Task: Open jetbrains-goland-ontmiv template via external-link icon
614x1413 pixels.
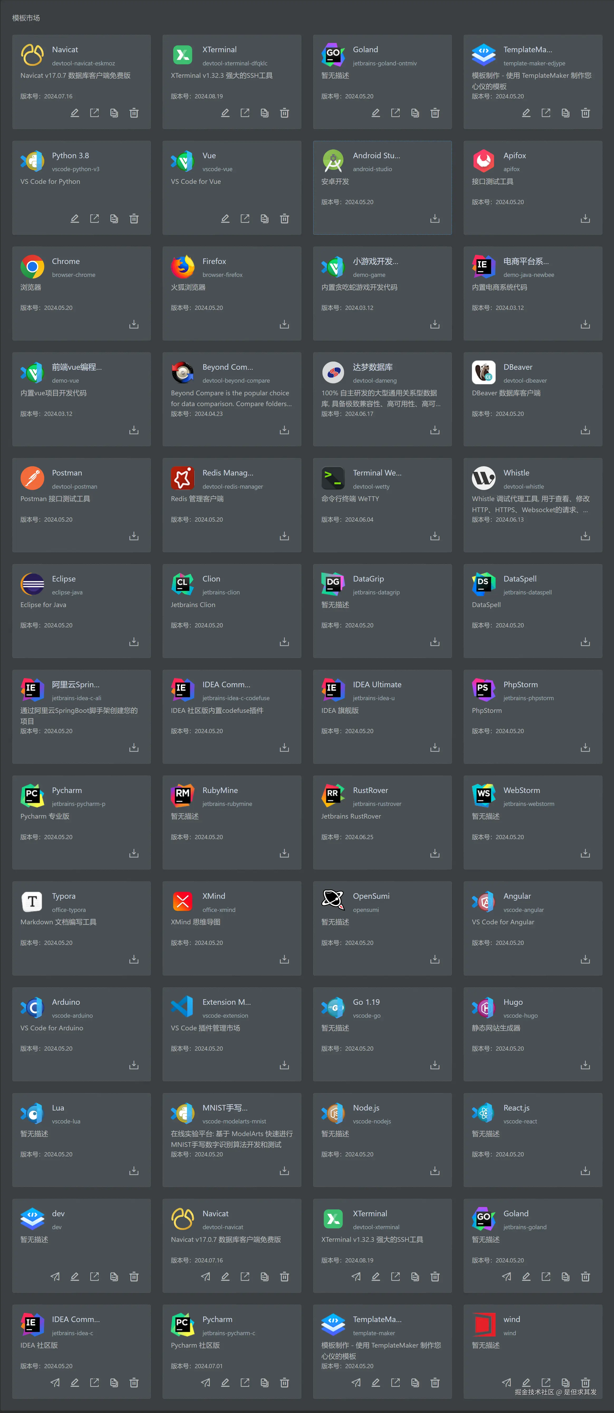Action: [395, 113]
